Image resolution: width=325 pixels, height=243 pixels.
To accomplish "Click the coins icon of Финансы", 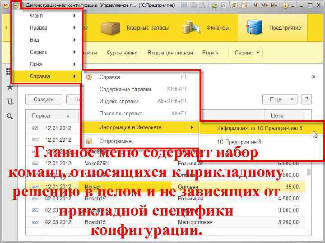I will point(191,27).
